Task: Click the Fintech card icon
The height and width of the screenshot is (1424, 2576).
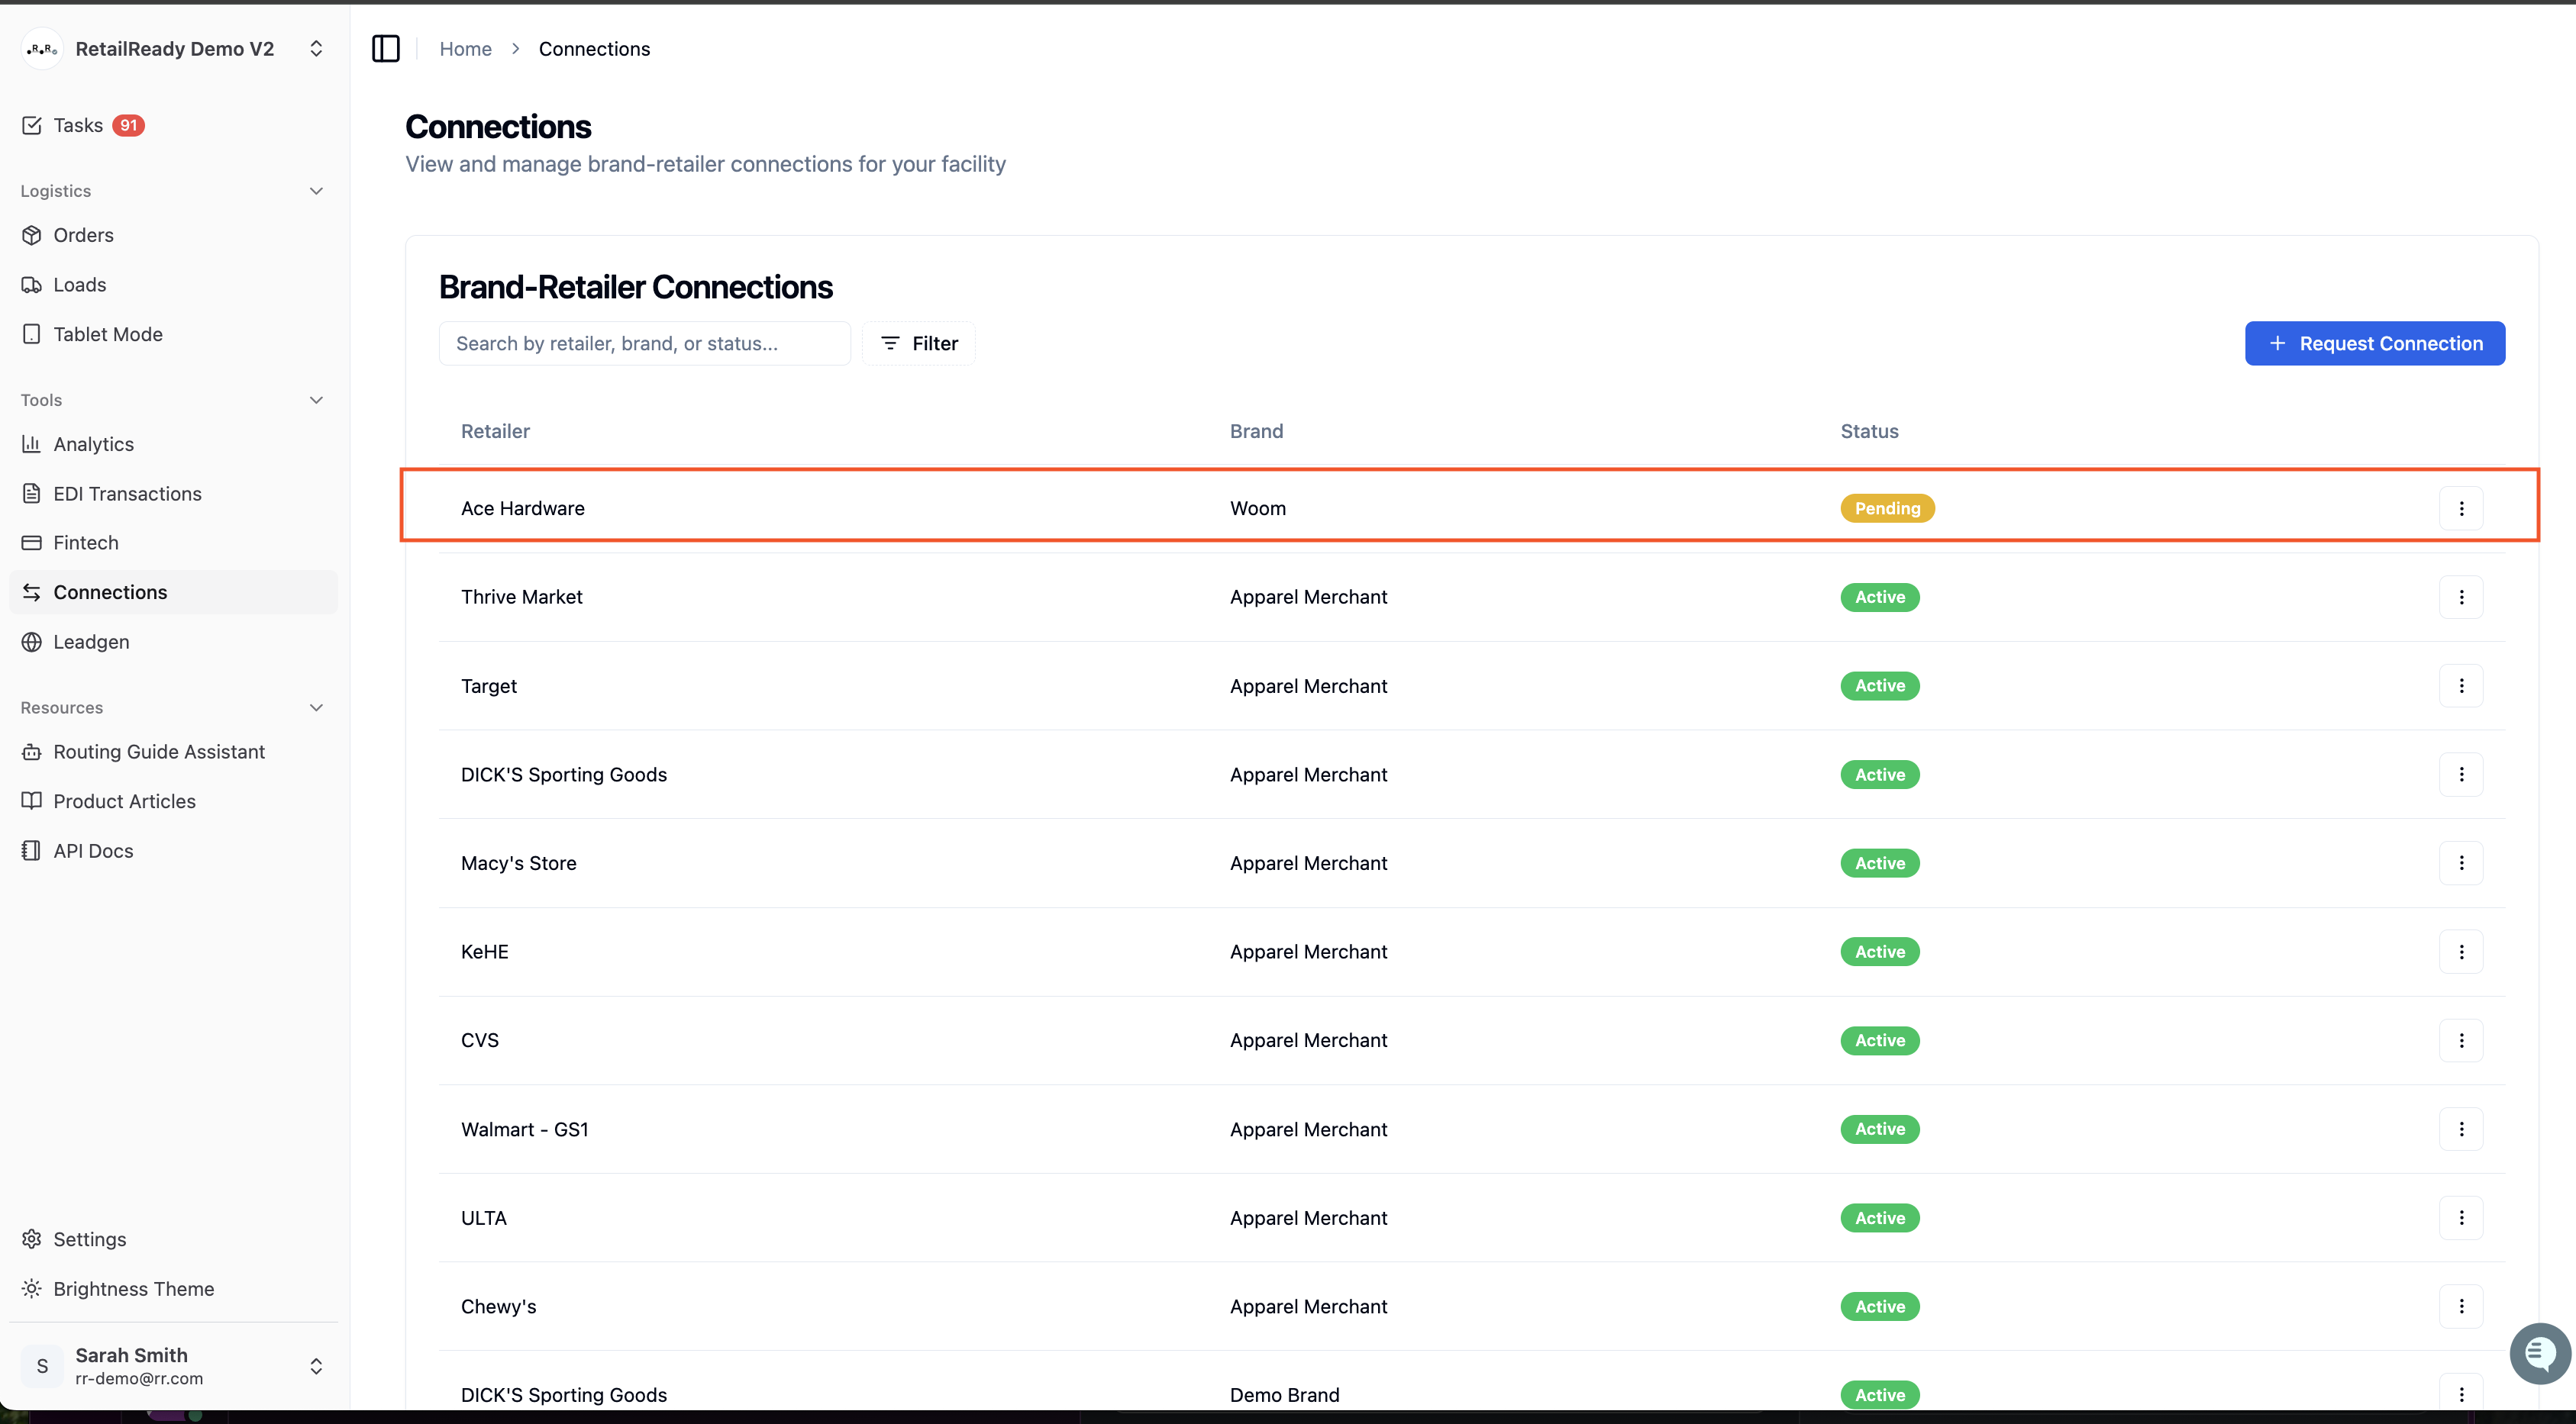Action: point(32,543)
